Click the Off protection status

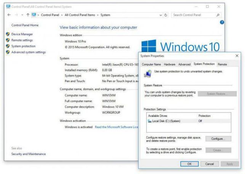(200, 121)
